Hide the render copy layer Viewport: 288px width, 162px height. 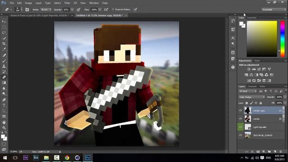[240, 110]
